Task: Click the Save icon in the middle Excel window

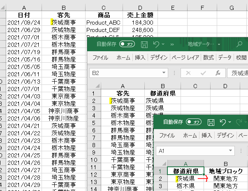Action: tap(144, 44)
